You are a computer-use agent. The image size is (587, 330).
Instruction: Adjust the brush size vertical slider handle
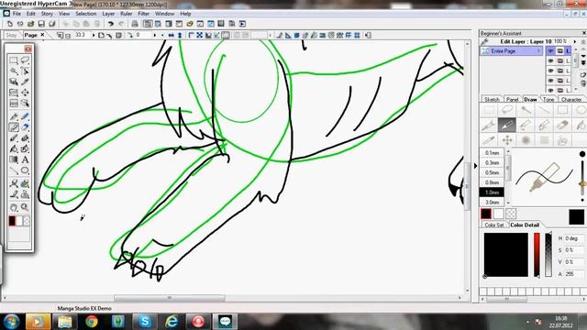coord(582,183)
